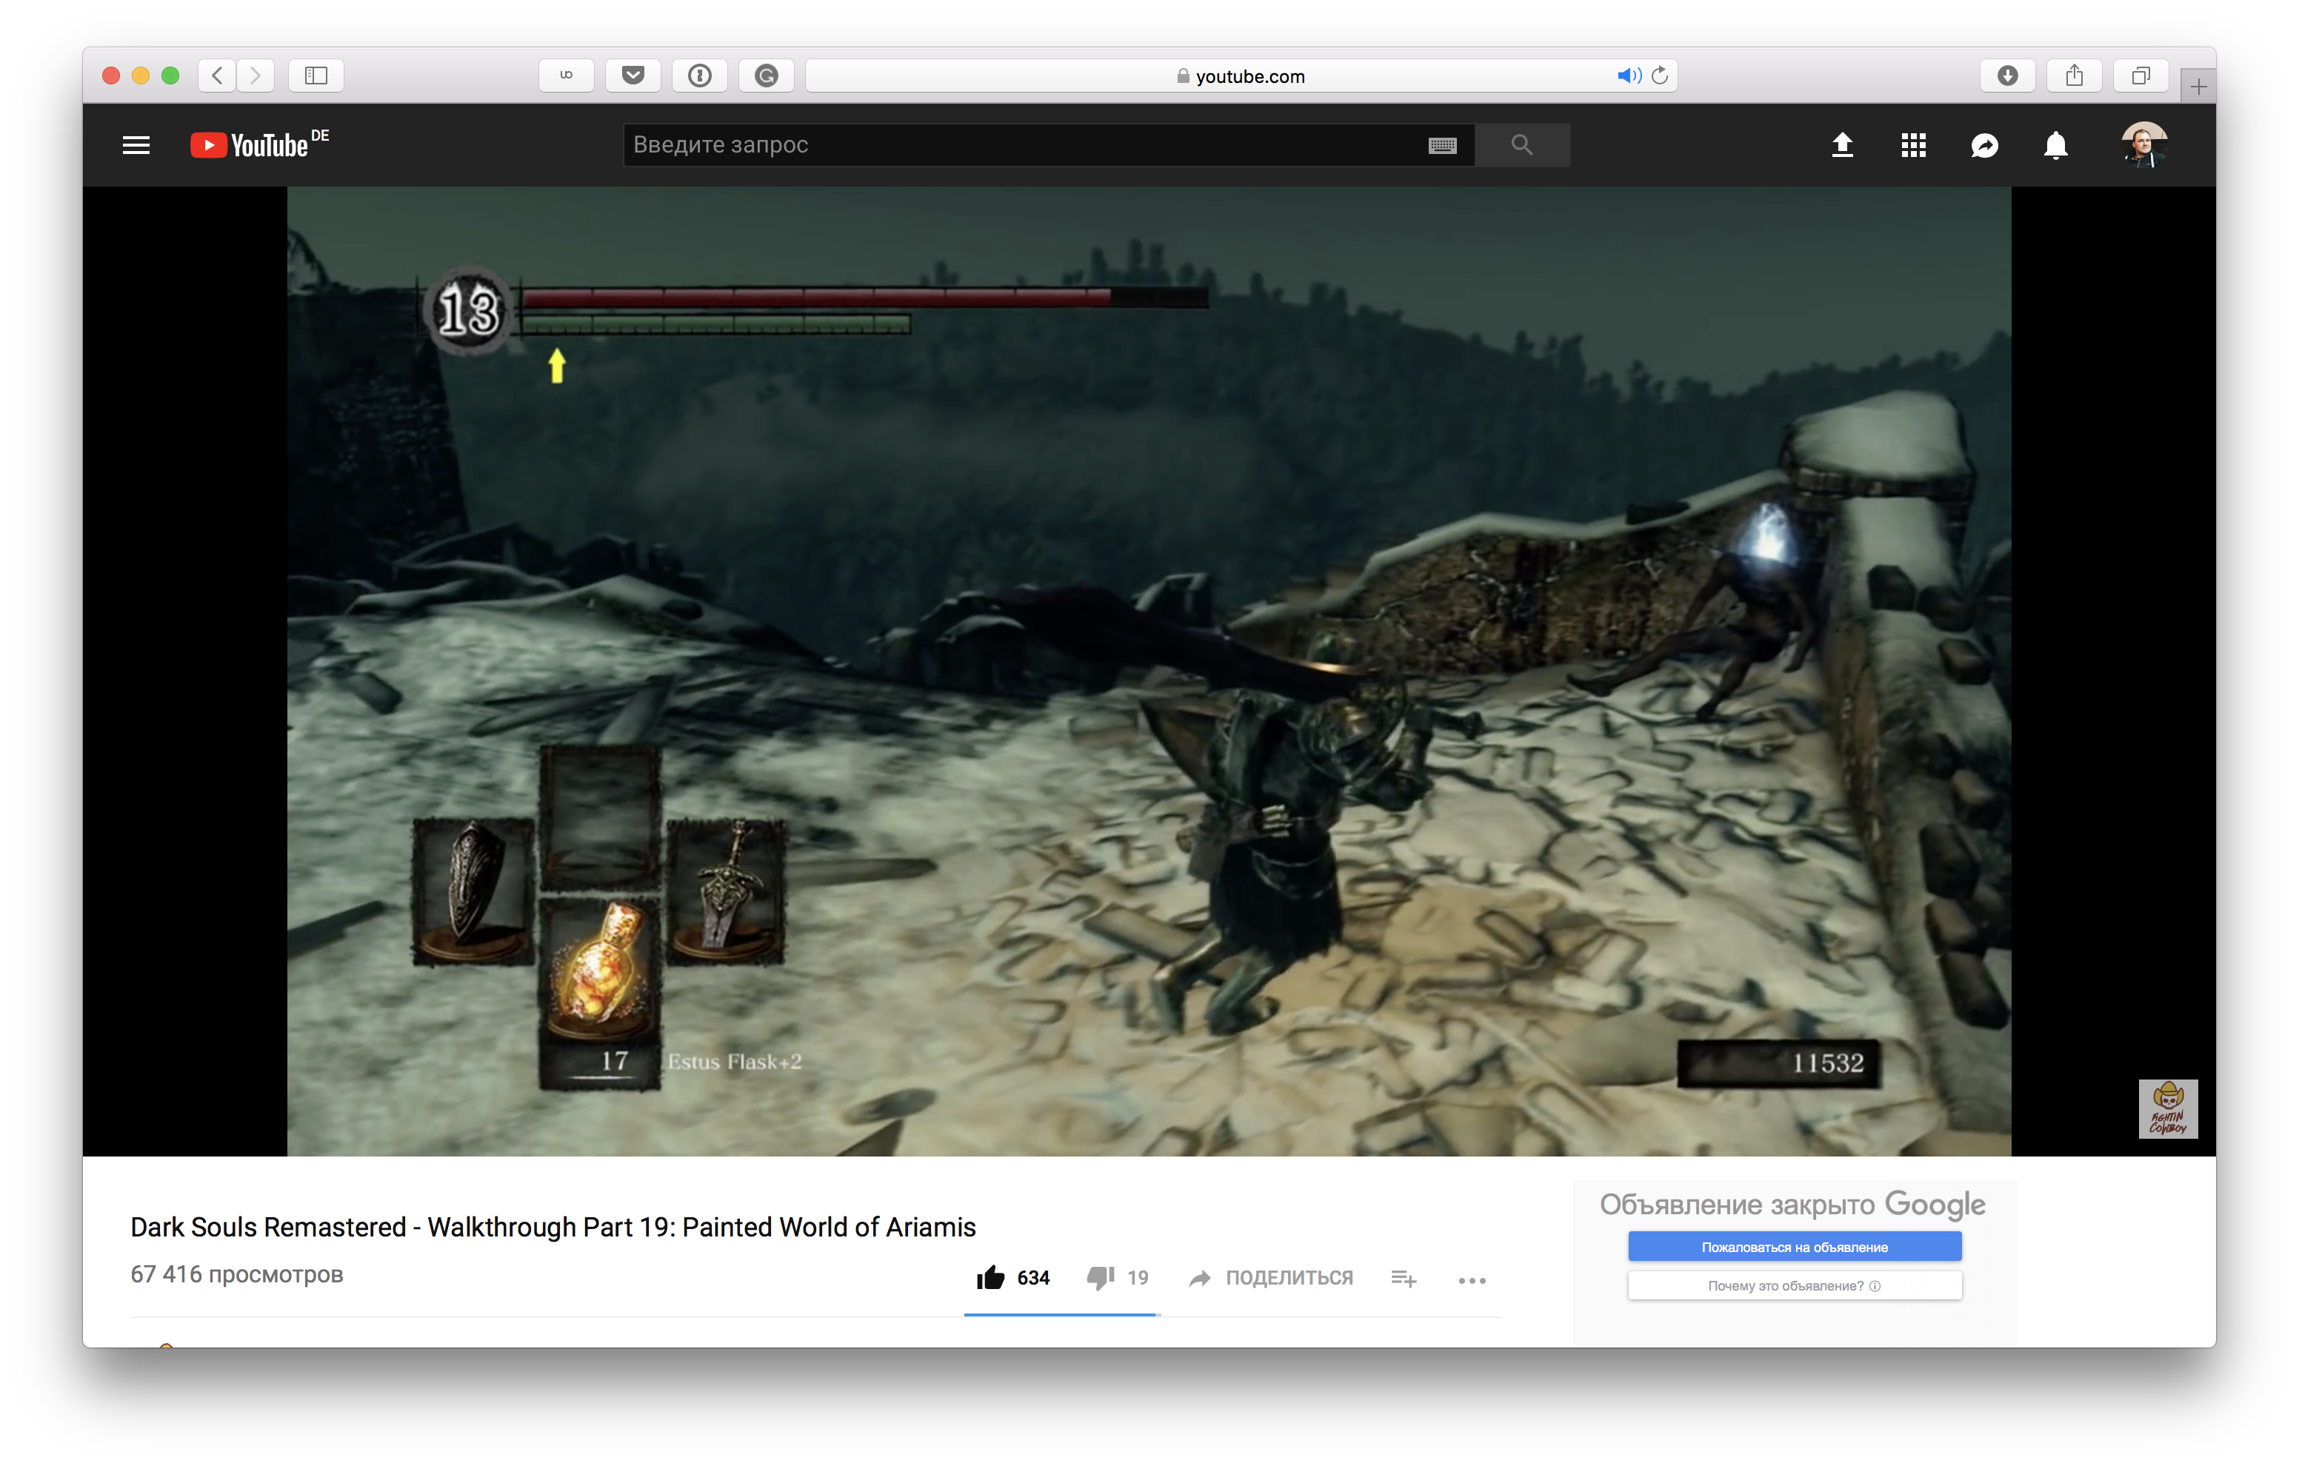Open the account avatar menu
The width and height of the screenshot is (2299, 1466).
(x=2143, y=145)
